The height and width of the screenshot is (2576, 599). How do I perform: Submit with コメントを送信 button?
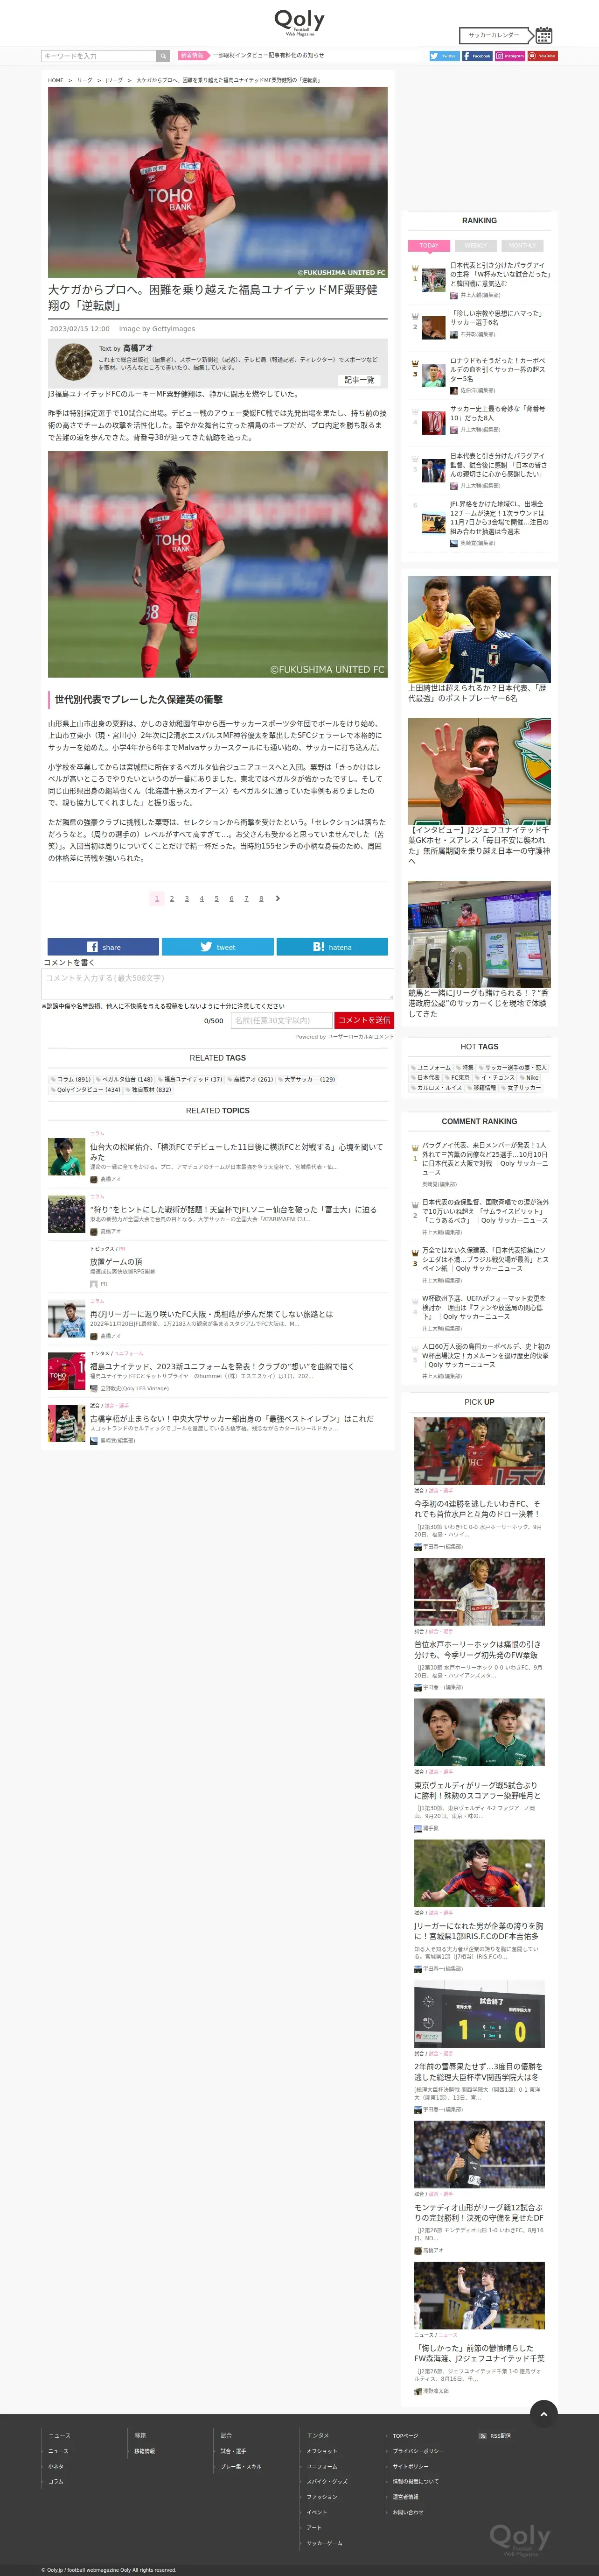click(363, 1020)
